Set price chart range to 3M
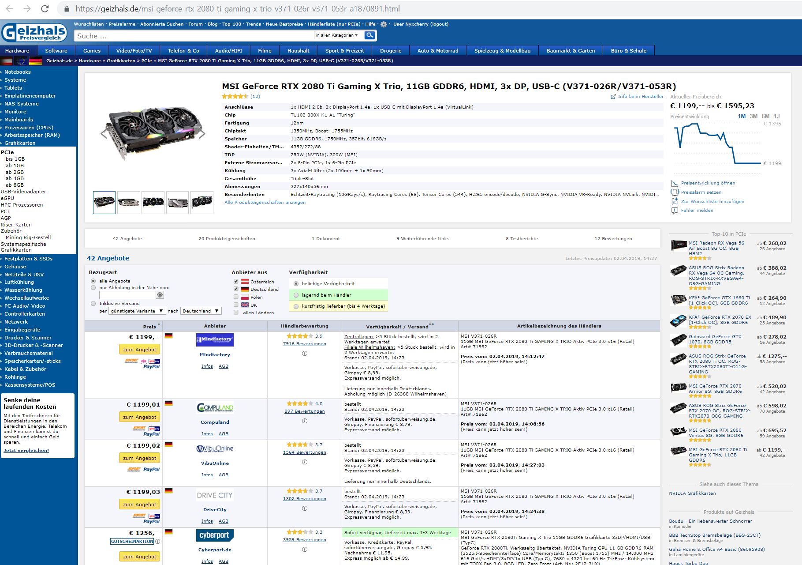Image resolution: width=802 pixels, height=565 pixels. 754,116
